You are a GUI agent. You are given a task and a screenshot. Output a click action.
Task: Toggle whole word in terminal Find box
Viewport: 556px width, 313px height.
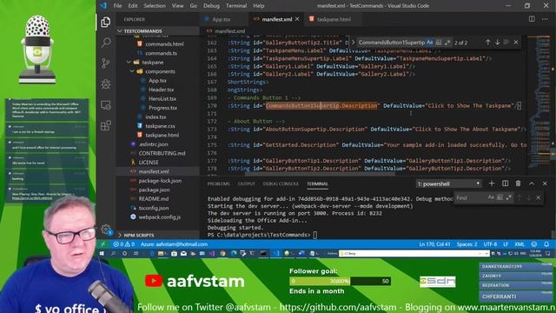(500, 197)
